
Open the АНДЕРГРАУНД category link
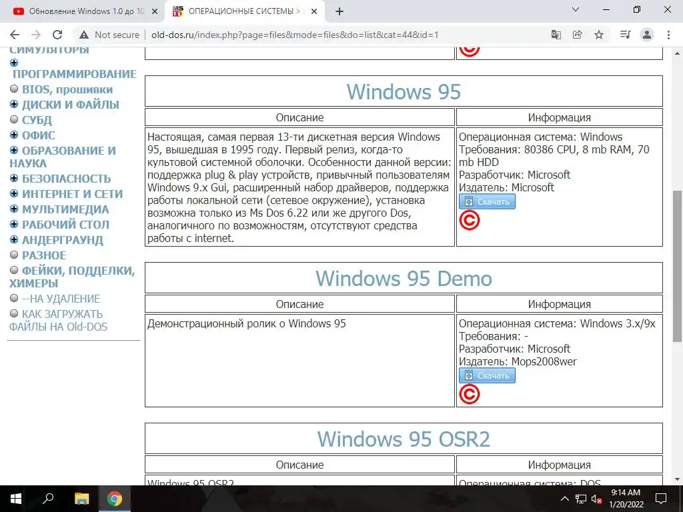tap(63, 240)
